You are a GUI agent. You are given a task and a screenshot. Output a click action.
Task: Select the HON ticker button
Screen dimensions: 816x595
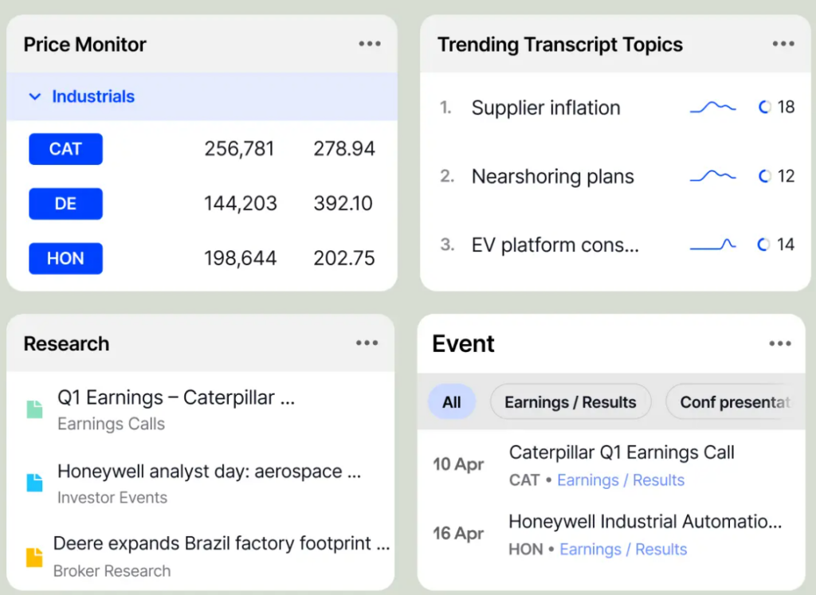(x=65, y=258)
